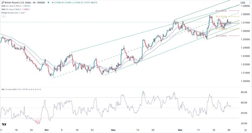Click the Vol 574 value

pos(94,3)
